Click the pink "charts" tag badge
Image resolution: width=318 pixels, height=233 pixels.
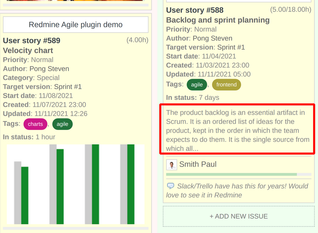pyautogui.click(x=35, y=124)
